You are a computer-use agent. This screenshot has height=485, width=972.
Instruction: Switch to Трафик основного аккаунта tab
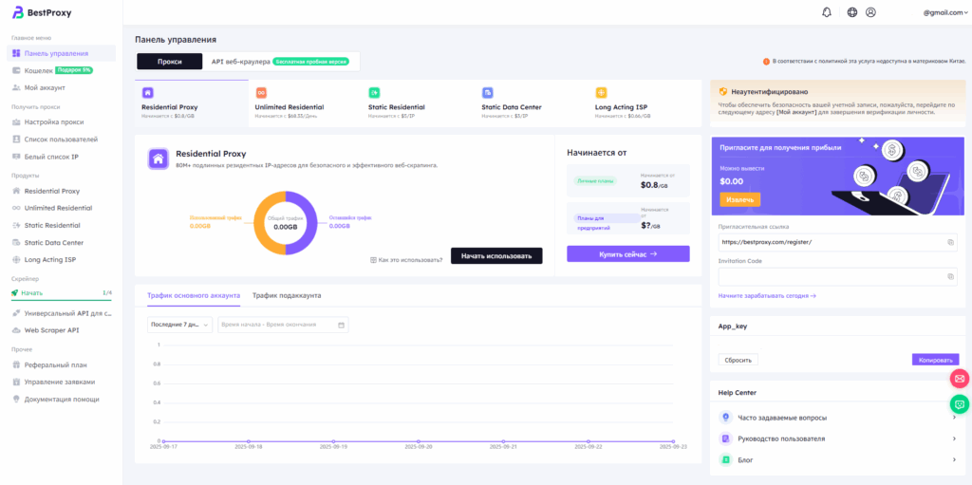pyautogui.click(x=194, y=296)
